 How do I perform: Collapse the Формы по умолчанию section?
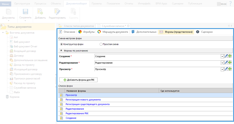point(61,51)
